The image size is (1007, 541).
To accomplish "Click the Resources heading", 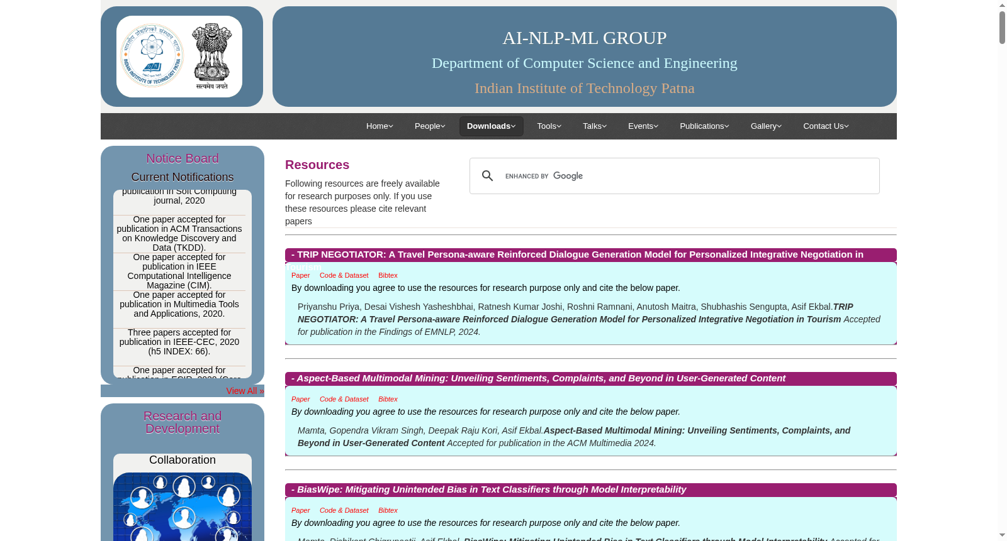I will [317, 165].
